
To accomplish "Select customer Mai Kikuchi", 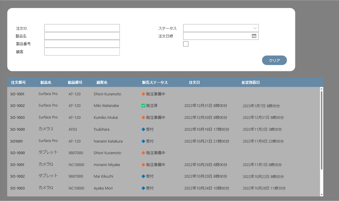I will pyautogui.click(x=103, y=176).
